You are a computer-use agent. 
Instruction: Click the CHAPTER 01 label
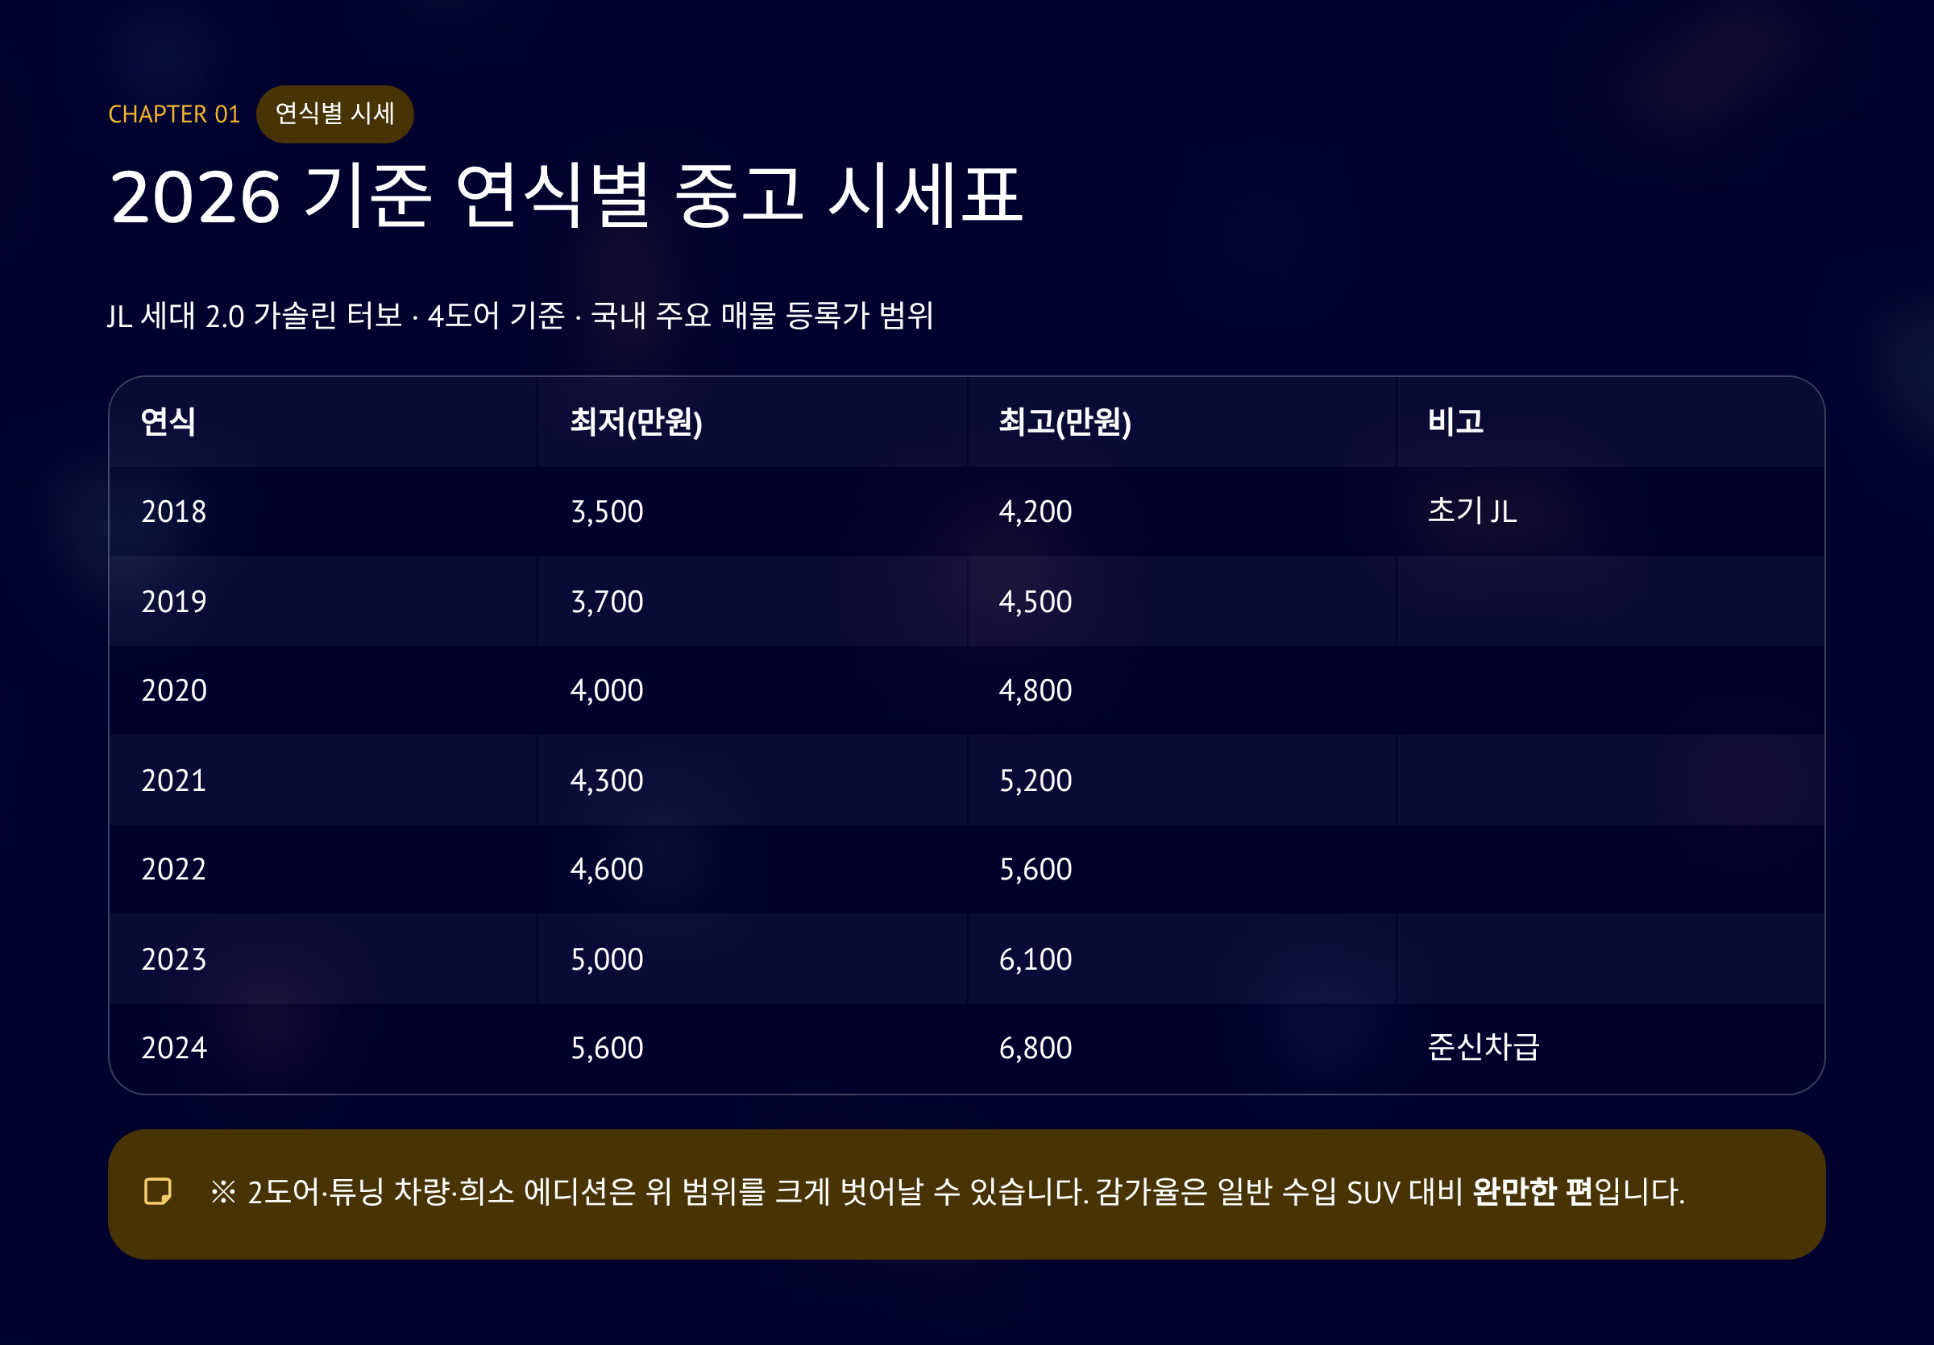click(174, 114)
